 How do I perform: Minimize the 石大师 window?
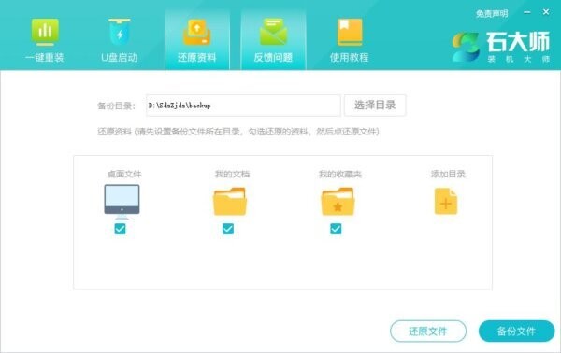[x=527, y=12]
